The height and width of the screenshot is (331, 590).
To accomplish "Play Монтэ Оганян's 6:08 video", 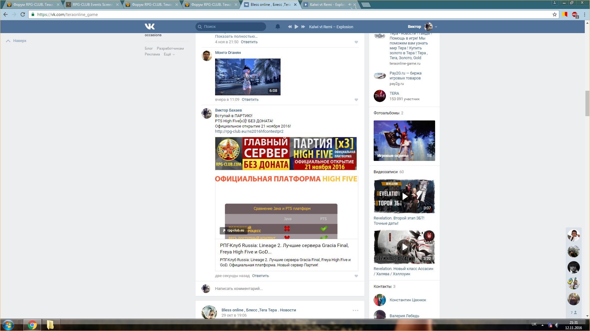I will (x=248, y=77).
